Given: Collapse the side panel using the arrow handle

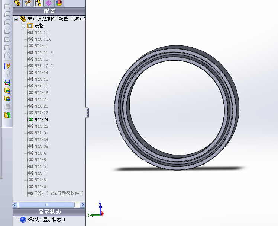Looking at the screenshot, I should [87, 113].
